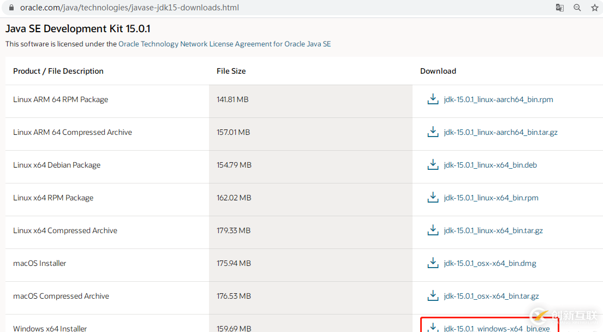This screenshot has width=603, height=332.
Task: Click the site security lock icon
Action: coord(11,8)
